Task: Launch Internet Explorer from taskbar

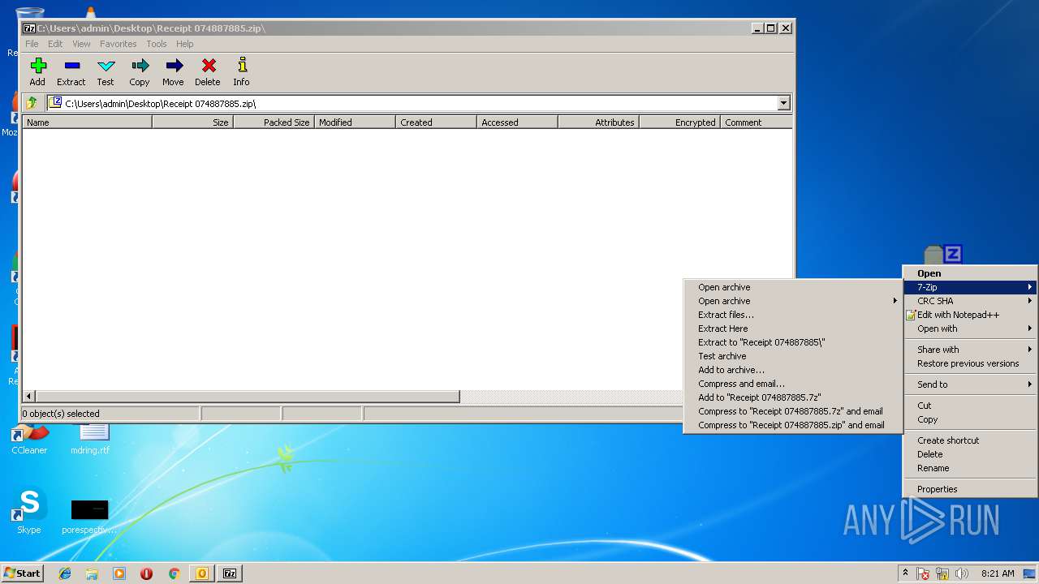Action: [65, 573]
